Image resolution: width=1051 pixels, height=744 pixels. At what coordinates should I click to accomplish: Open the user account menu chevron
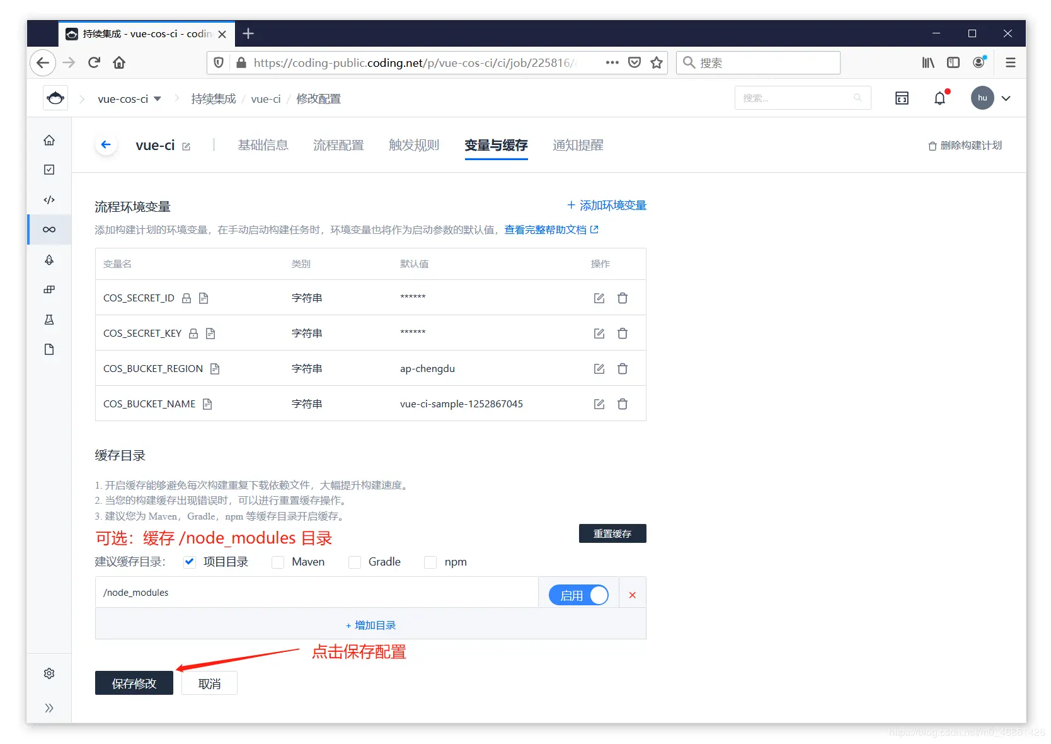(x=1006, y=98)
